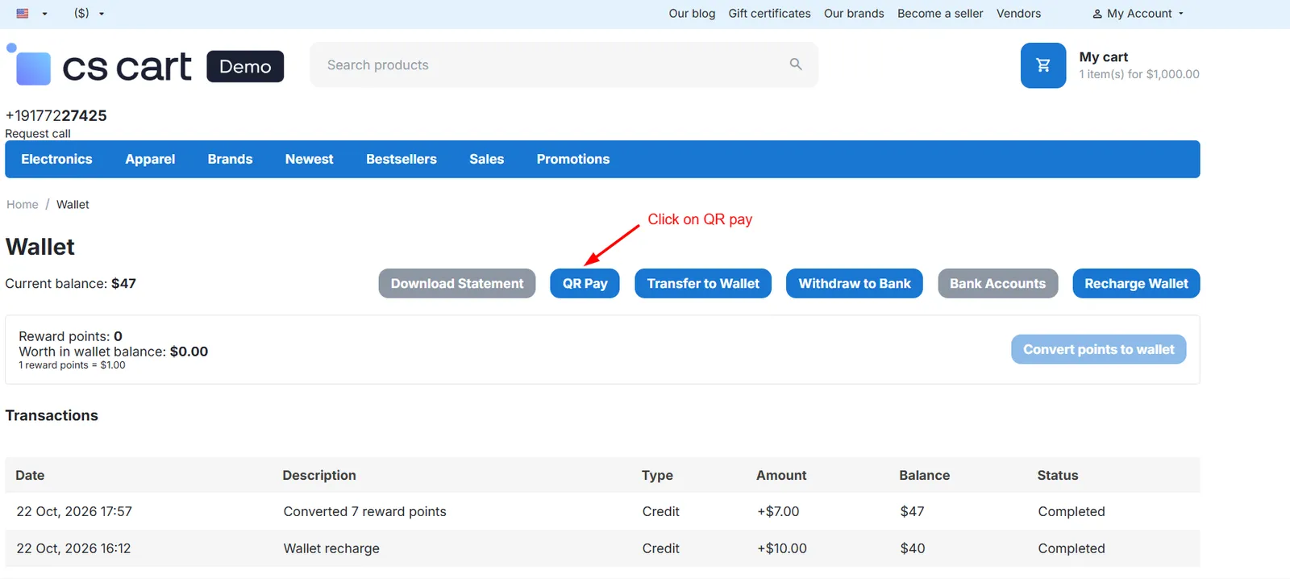
Task: Click the Amount column header
Action: pyautogui.click(x=781, y=475)
